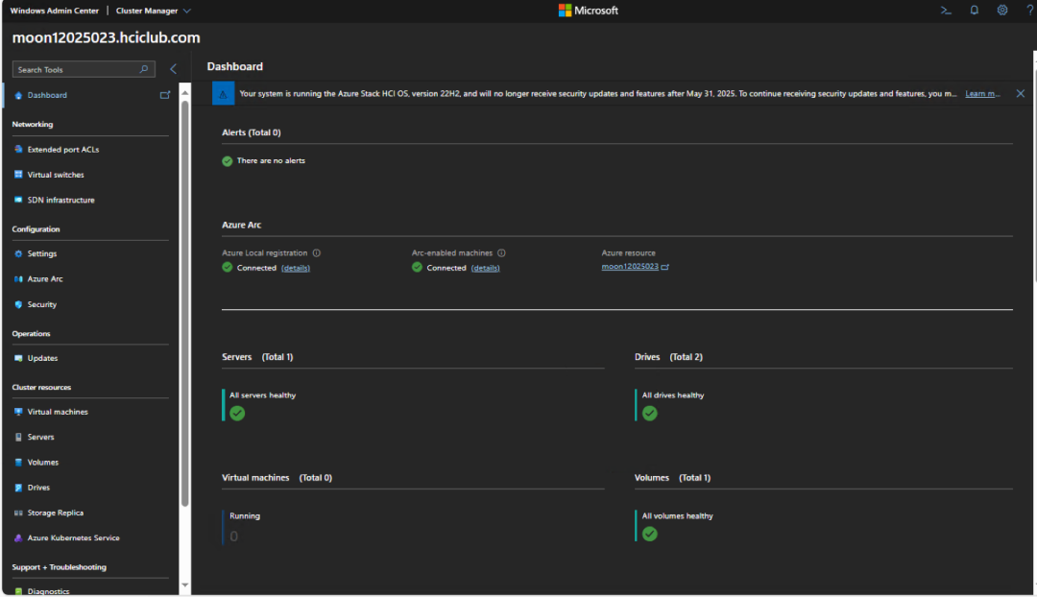Click the help question mark icon
The height and width of the screenshot is (597, 1037).
1028,11
